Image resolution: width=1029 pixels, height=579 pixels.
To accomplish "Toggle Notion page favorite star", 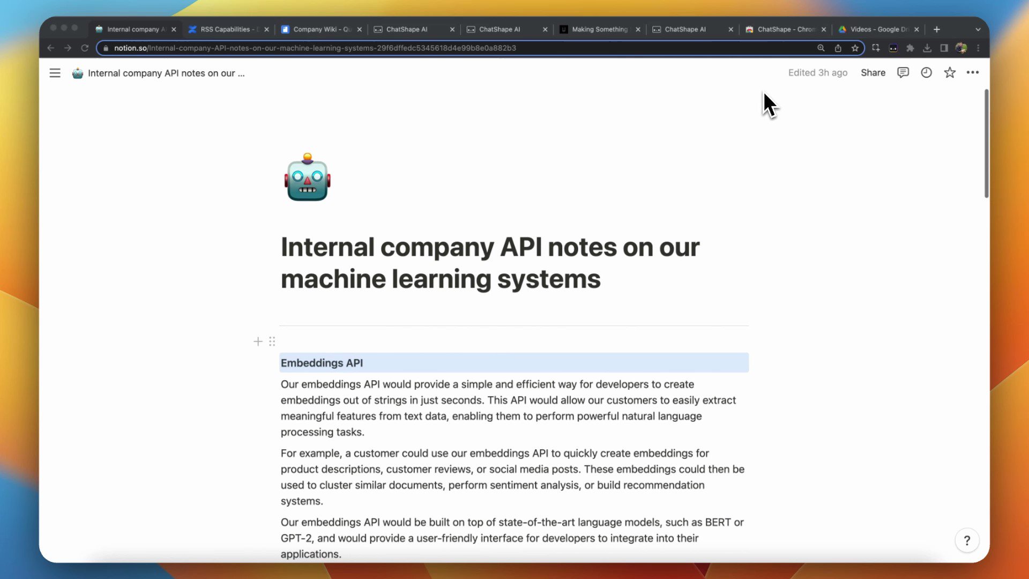I will 949,72.
